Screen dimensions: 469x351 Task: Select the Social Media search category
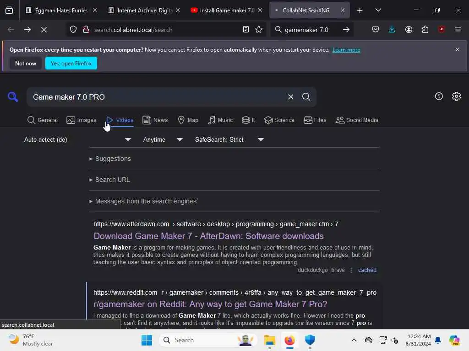click(357, 120)
